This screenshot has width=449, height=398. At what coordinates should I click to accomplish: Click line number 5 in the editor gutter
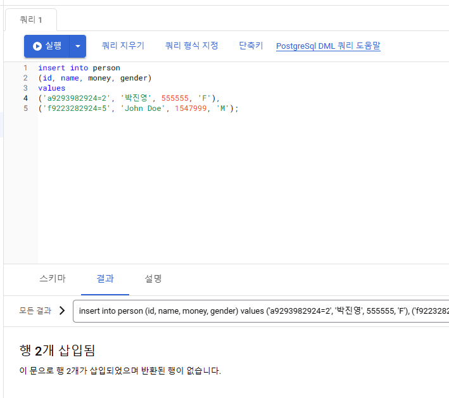25,108
